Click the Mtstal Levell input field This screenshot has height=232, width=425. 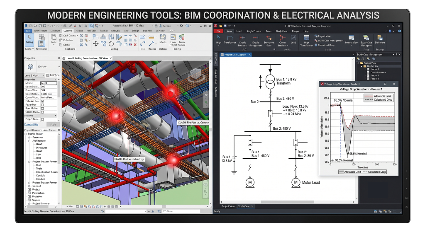[x=49, y=83]
